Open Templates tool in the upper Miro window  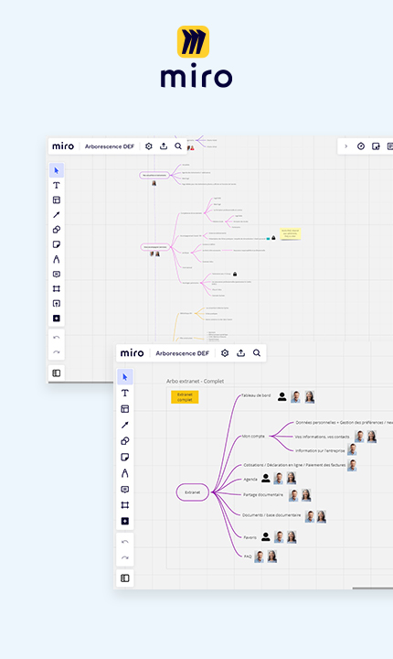coord(57,200)
